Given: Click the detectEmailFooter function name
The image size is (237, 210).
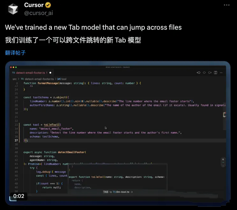Looking at the screenshot, I should (x=71, y=152).
